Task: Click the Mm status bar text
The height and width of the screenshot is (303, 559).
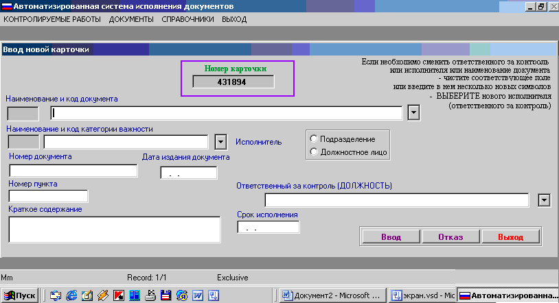Action: pos(6,278)
